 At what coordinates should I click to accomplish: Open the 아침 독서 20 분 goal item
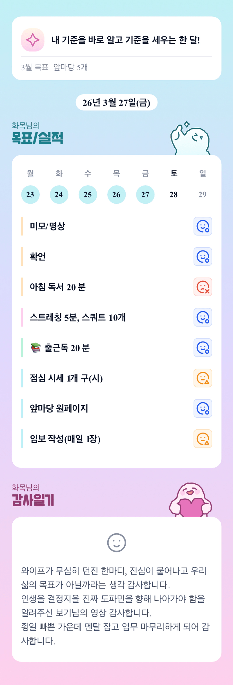point(58,287)
